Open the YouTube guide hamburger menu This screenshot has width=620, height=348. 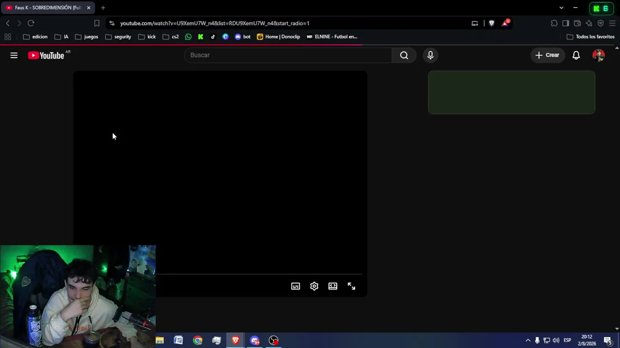(x=14, y=55)
